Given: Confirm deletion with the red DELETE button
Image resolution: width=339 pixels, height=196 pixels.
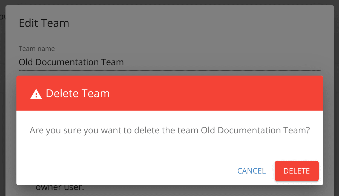Looking at the screenshot, I should click(297, 171).
